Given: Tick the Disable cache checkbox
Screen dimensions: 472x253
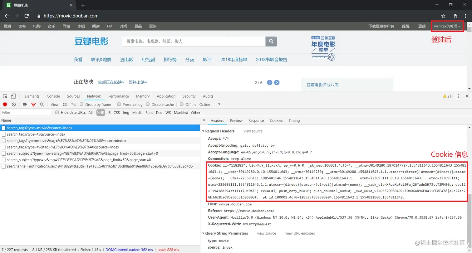Looking at the screenshot, I should click(148, 104).
